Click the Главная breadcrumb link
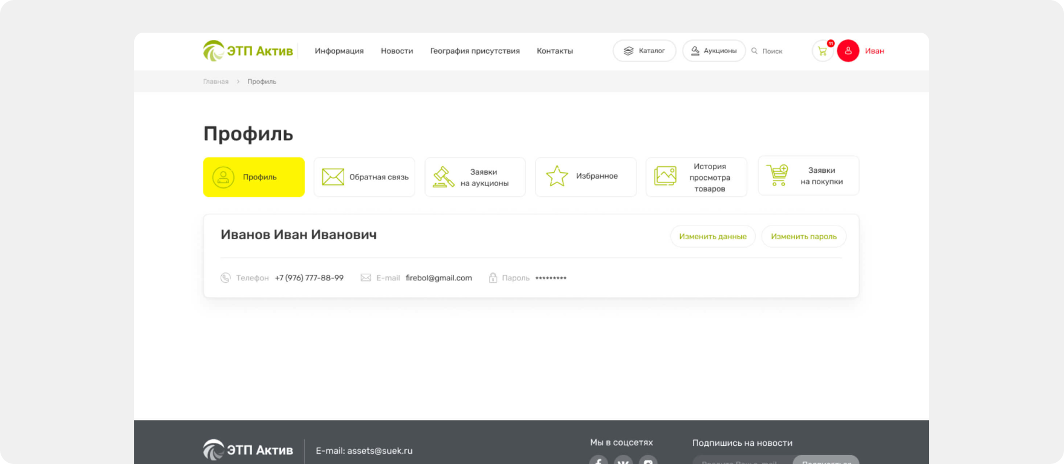Viewport: 1064px width, 464px height. point(216,82)
